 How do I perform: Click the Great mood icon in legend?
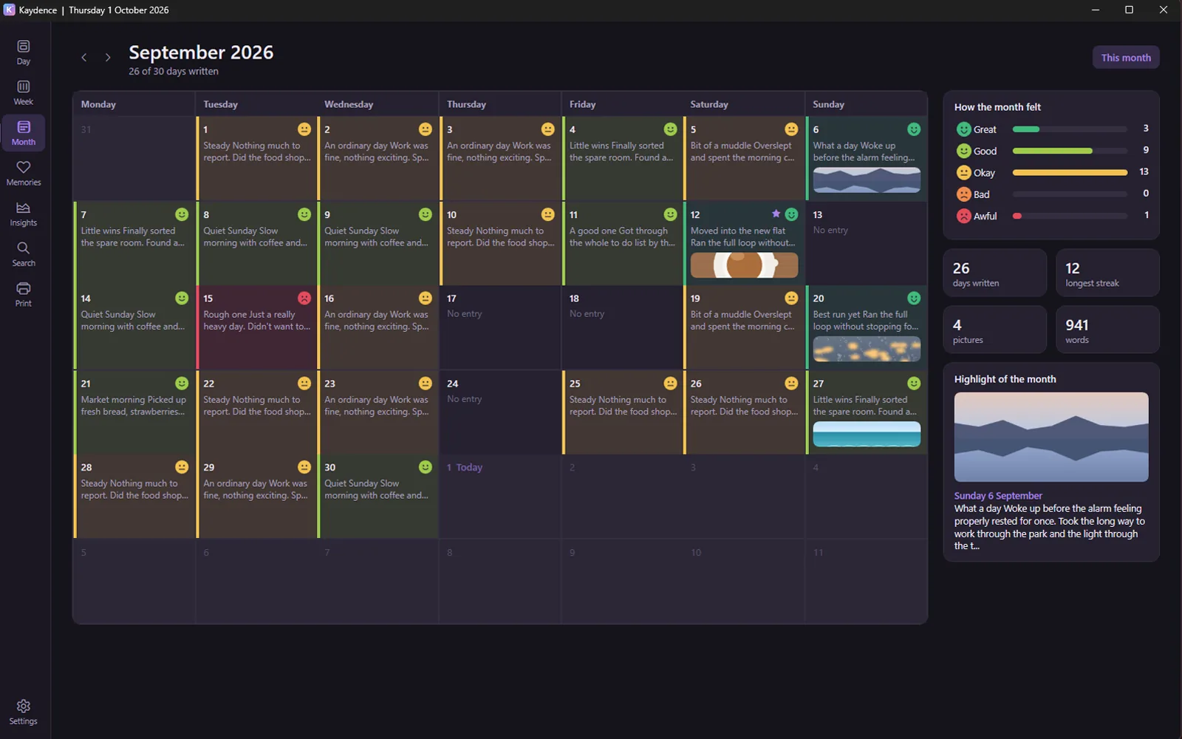[x=963, y=129]
